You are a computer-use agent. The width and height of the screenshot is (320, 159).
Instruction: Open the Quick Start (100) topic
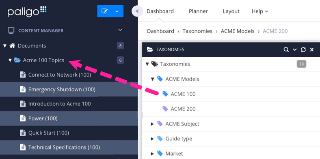[x=49, y=133]
